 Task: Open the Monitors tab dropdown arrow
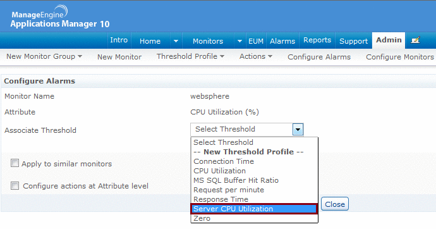click(x=239, y=41)
